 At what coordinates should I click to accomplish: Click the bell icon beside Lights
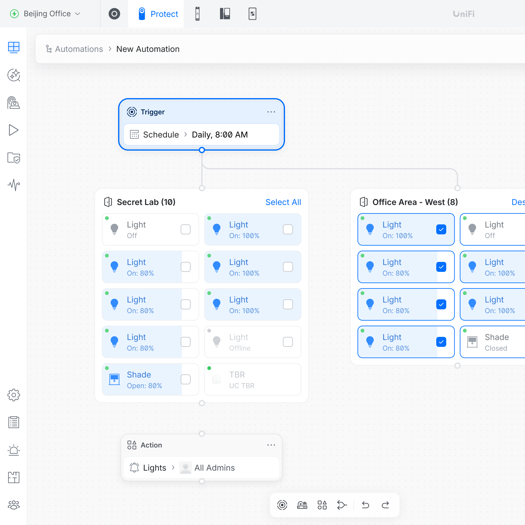click(134, 467)
